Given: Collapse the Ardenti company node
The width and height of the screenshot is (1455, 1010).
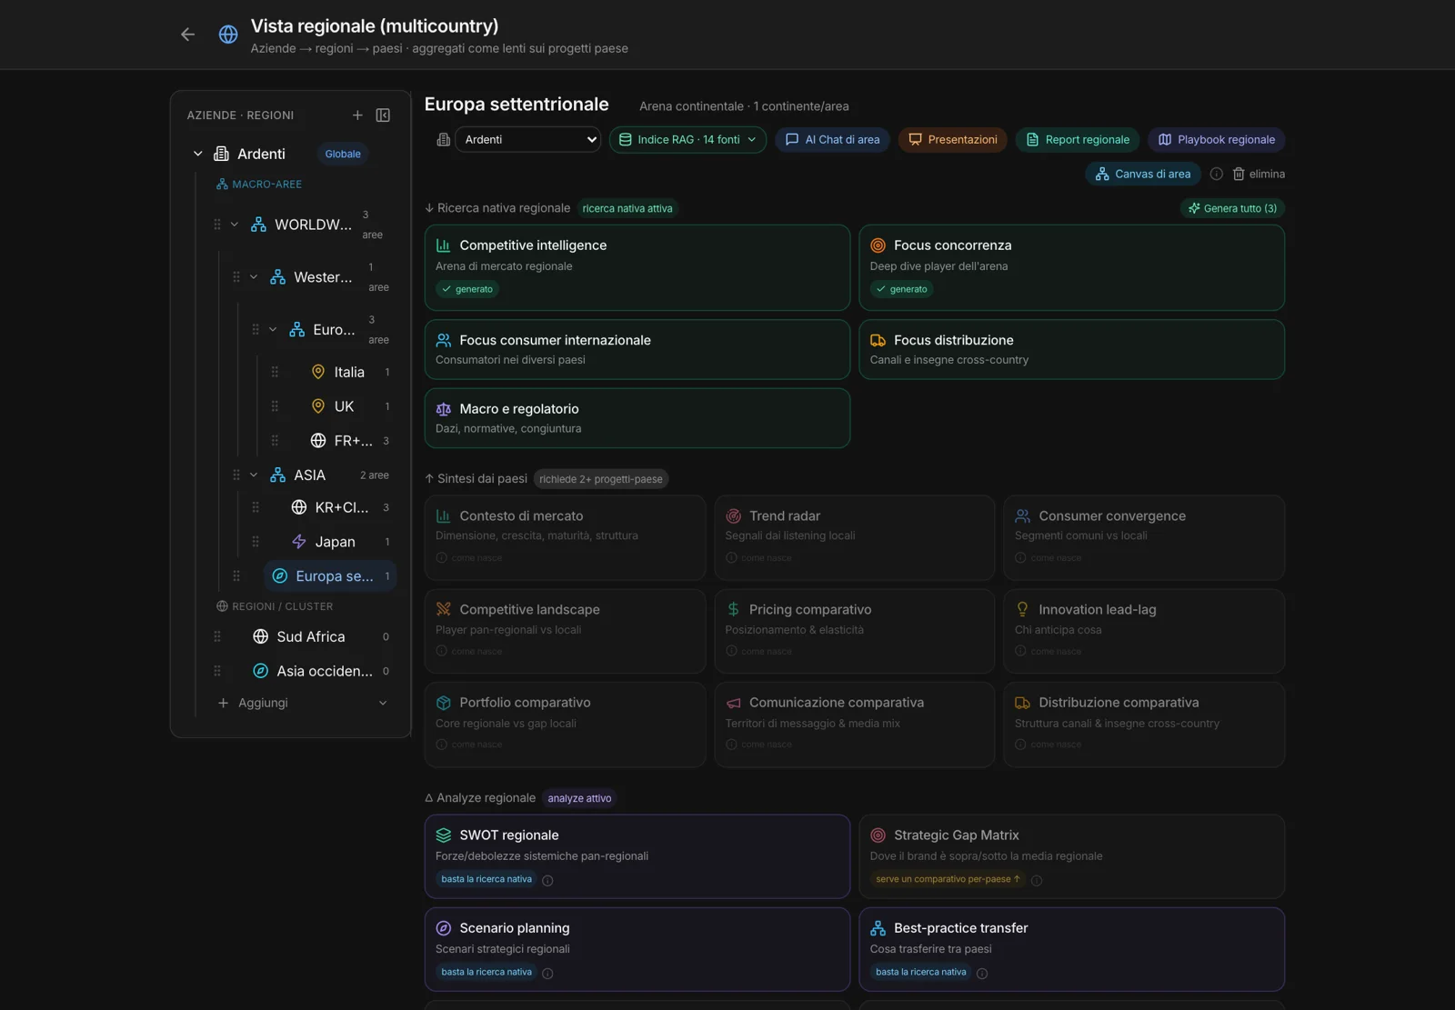Looking at the screenshot, I should click(x=197, y=154).
